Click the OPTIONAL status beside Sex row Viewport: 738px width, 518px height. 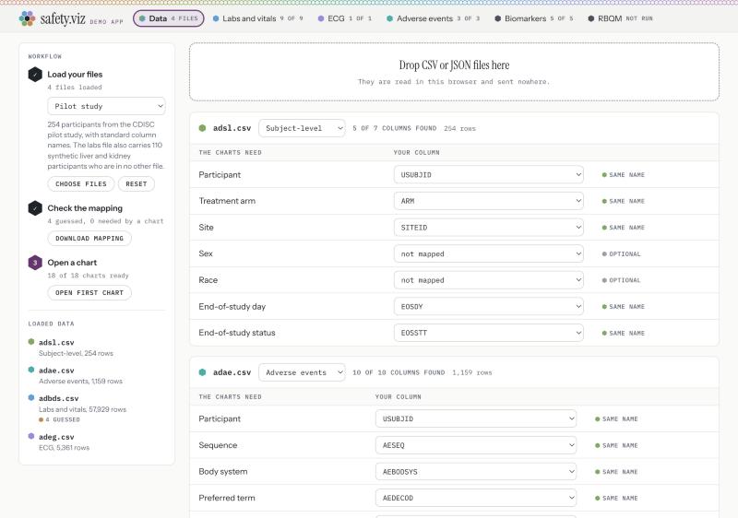point(621,253)
